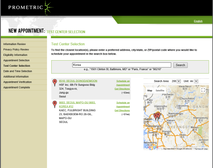Click the Search button
The image size is (213, 168).
pyautogui.click(x=180, y=65)
